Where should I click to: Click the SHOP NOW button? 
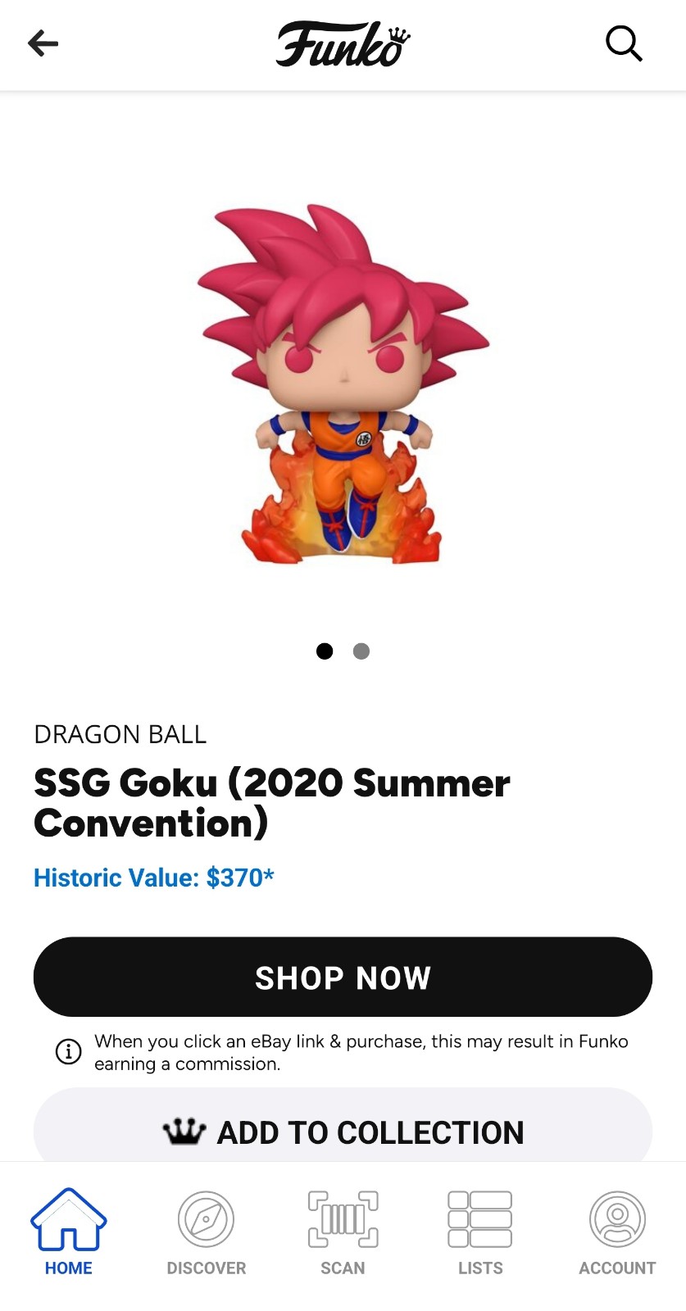click(x=343, y=977)
